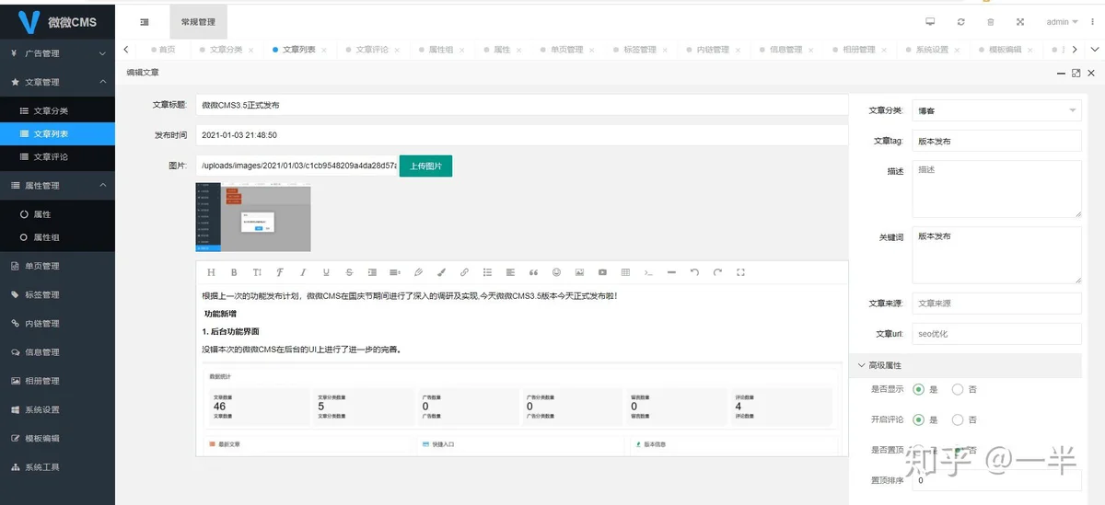Screen dimensions: 1105x505
Task: Click the trash icon in top bar
Action: pos(990,21)
